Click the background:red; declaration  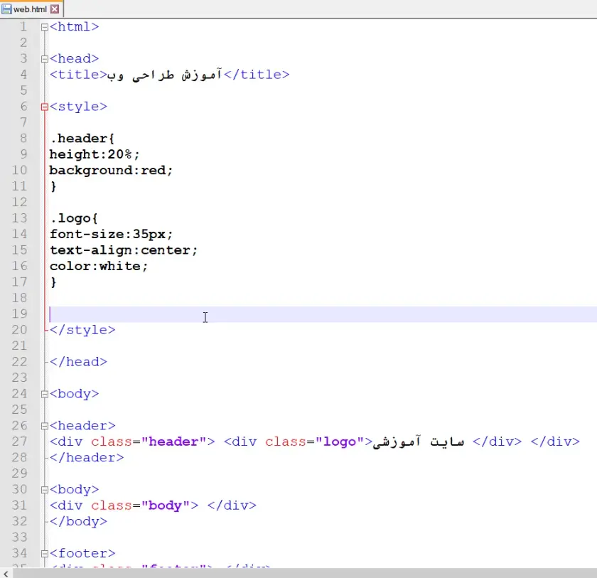111,170
